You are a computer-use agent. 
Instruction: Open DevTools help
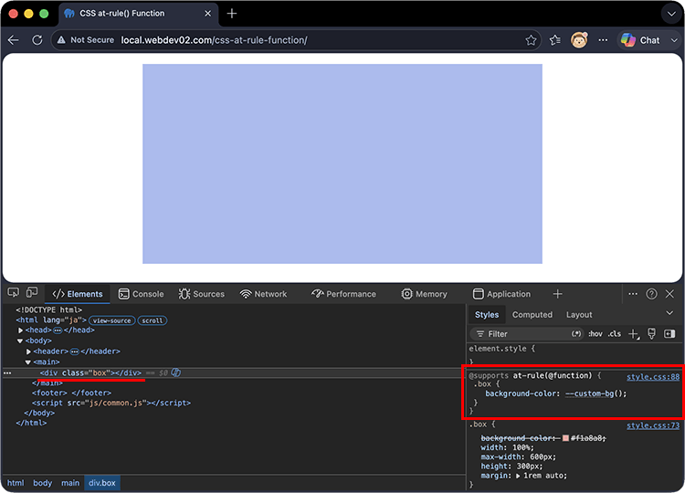[x=651, y=294]
